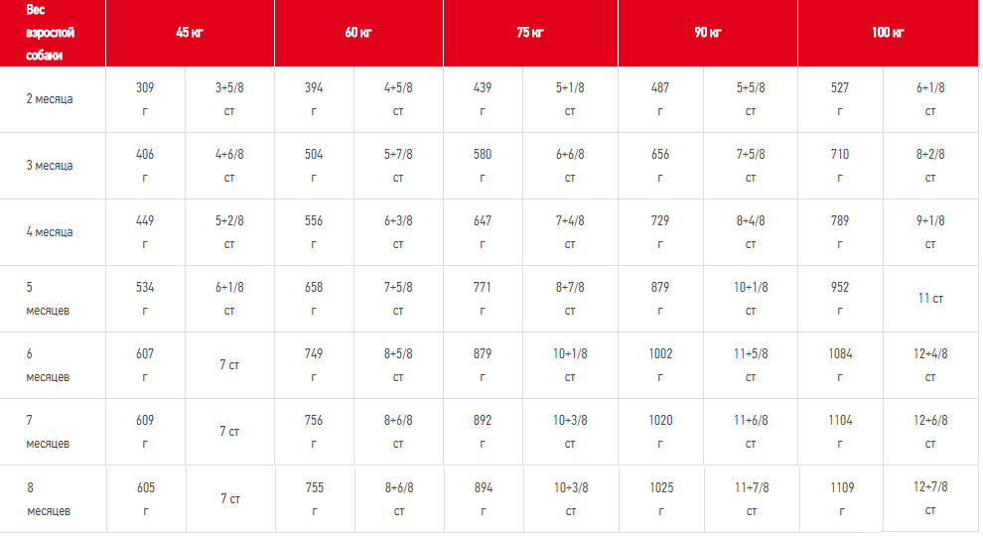Click the 12+7/8 ст cell
983x536 pixels.
pyautogui.click(x=930, y=498)
